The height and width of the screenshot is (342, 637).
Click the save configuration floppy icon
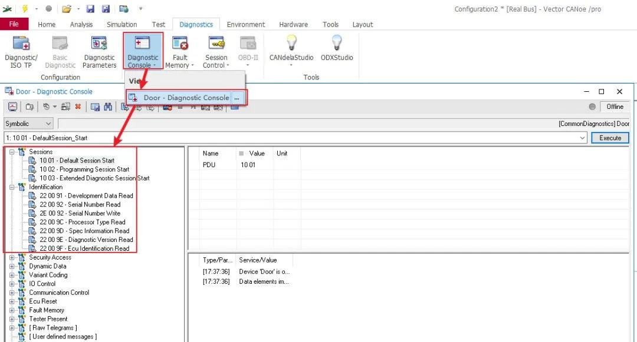90,8
